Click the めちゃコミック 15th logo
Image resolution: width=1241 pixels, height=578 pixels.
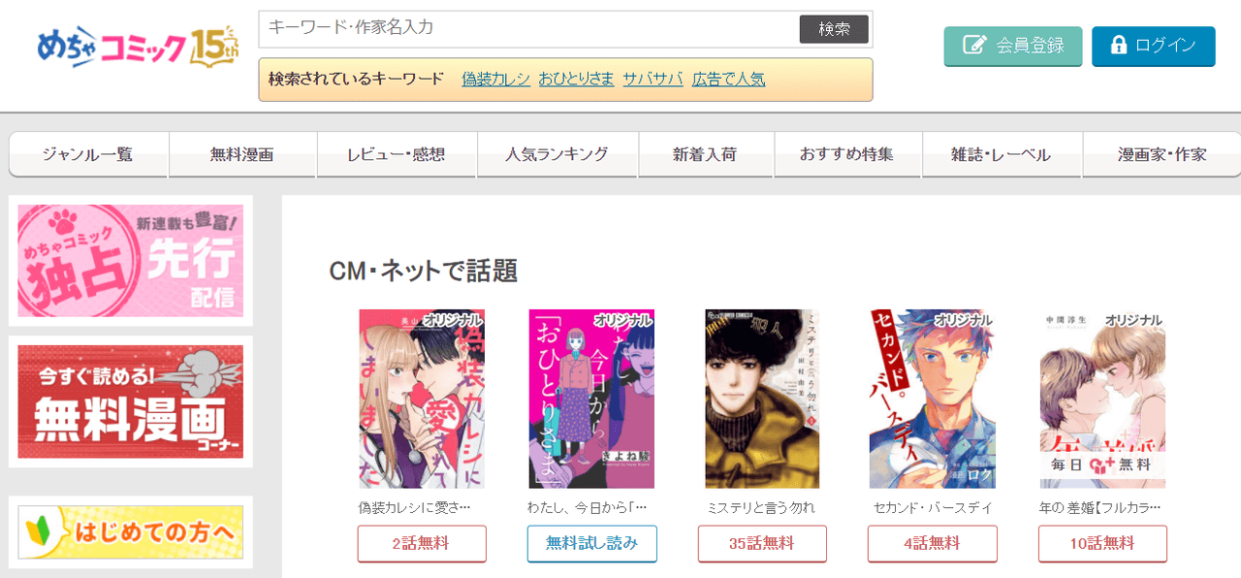[x=137, y=47]
